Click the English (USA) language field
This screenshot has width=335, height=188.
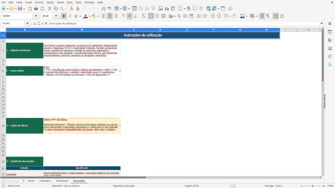(x=192, y=186)
